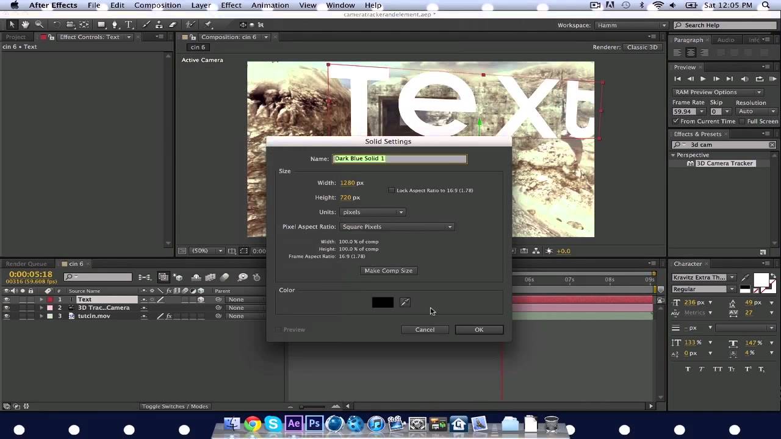The width and height of the screenshot is (781, 439).
Task: Collapse the Perspective effects category
Action: (x=674, y=155)
